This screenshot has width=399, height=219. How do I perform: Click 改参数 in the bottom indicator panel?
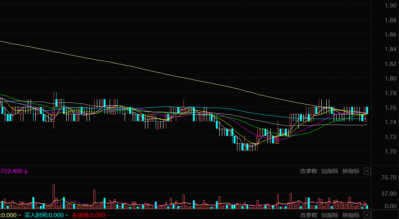309,215
